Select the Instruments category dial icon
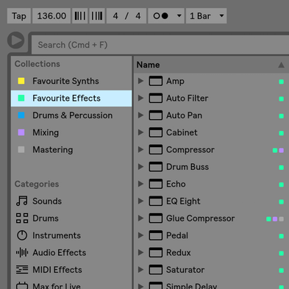The height and width of the screenshot is (289, 289). 22,235
